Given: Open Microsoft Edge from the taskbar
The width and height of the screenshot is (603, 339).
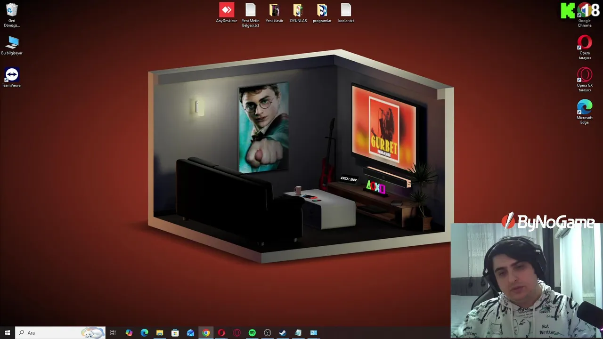Looking at the screenshot, I should click(144, 333).
